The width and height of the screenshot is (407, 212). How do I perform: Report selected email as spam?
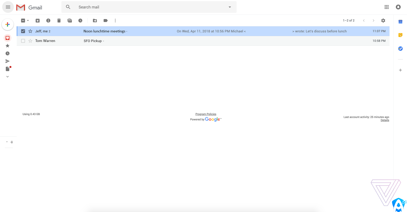click(48, 21)
